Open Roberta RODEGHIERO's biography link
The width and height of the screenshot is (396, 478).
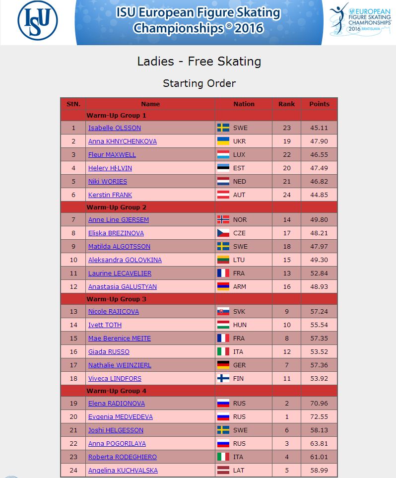[122, 457]
